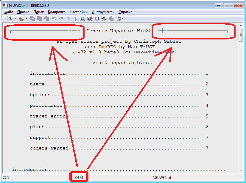Expand the dropdown beside the encoding icon
The width and height of the screenshot is (246, 183).
coord(122,18)
